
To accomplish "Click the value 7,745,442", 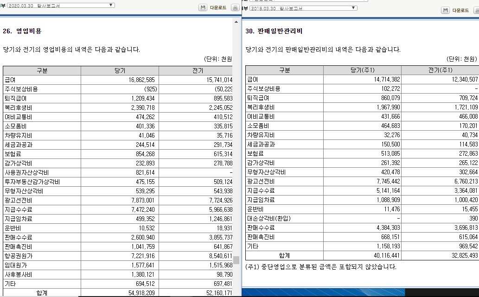I will coord(388,181).
